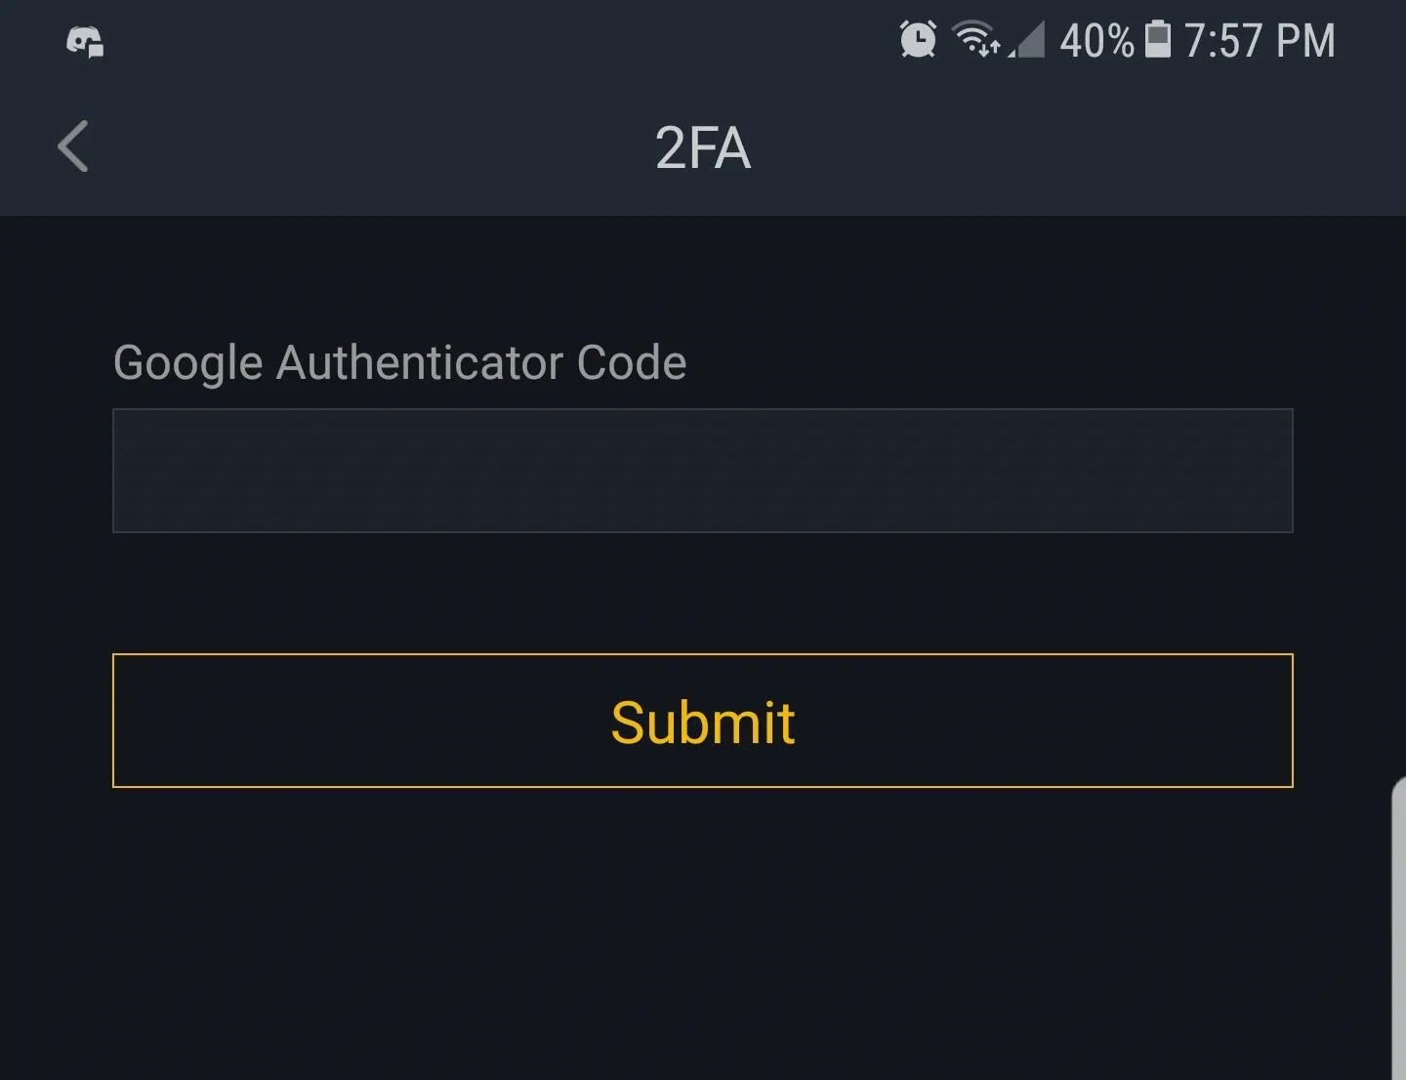This screenshot has height=1080, width=1406.
Task: Tap the 2FA page title
Action: (x=703, y=148)
